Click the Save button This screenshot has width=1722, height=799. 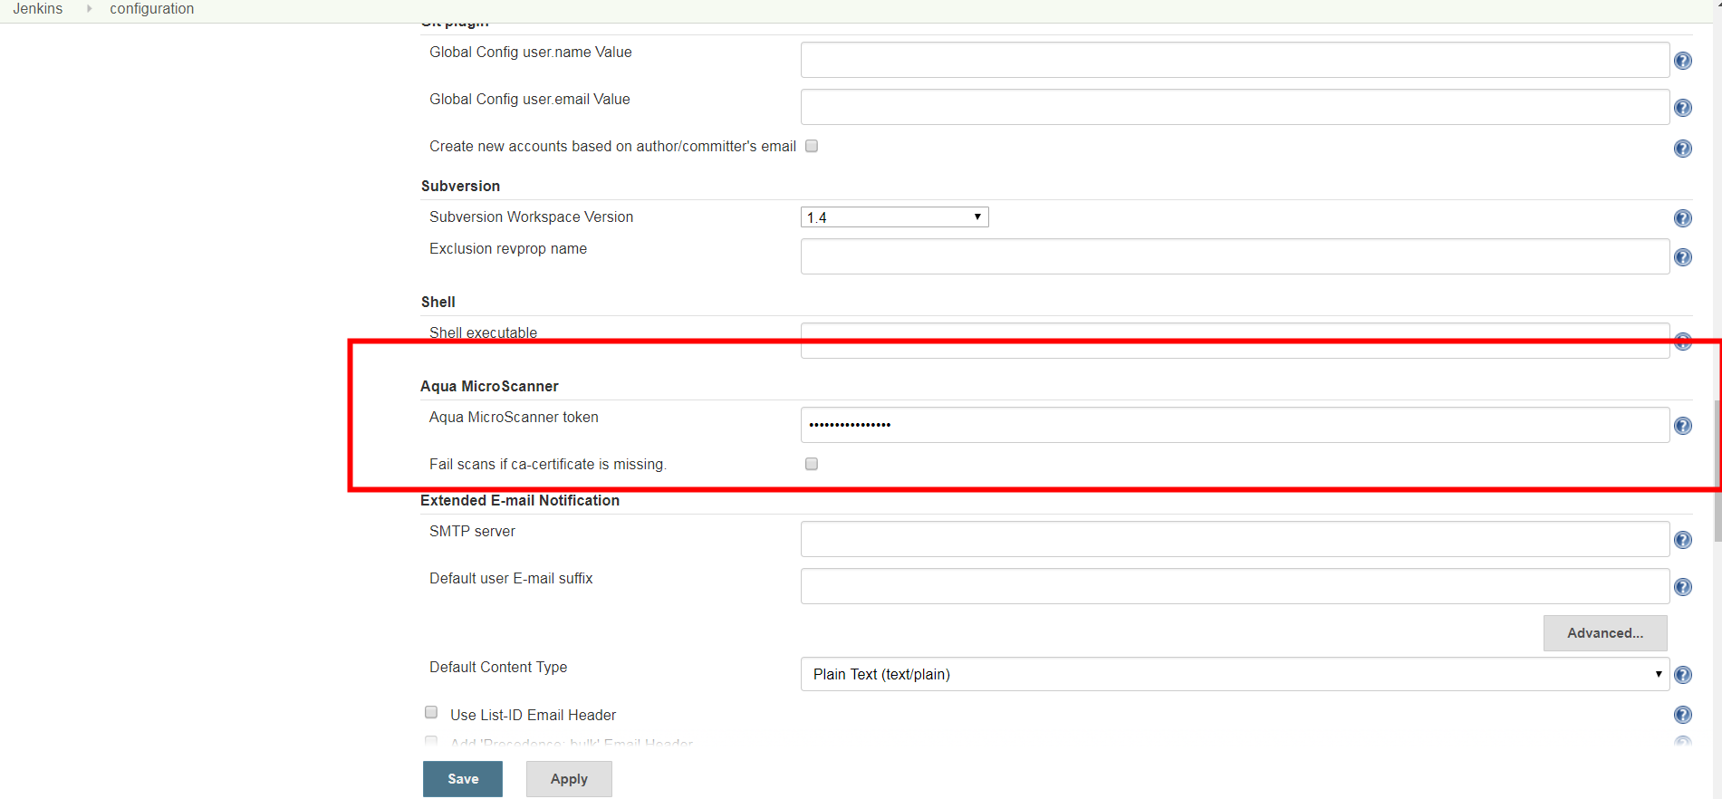tap(463, 779)
